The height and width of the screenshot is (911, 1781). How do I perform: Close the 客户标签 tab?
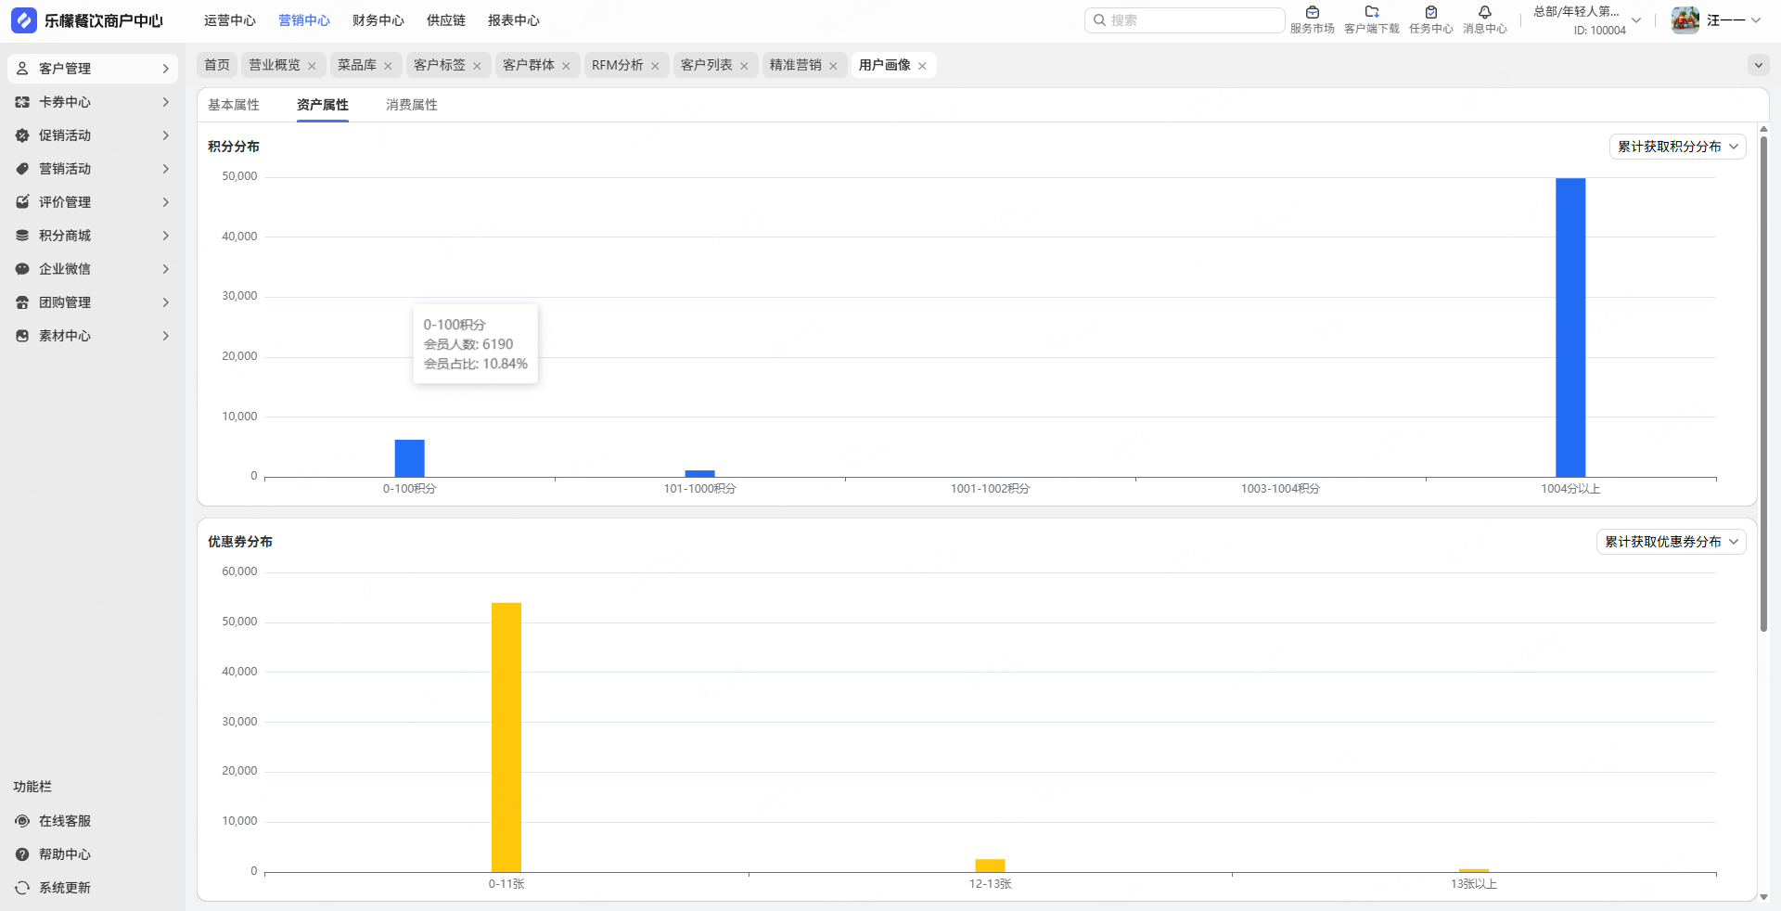tap(477, 66)
